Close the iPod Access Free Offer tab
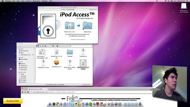Image resolution: width=190 pixels, height=107 pixels. (x=47, y=89)
